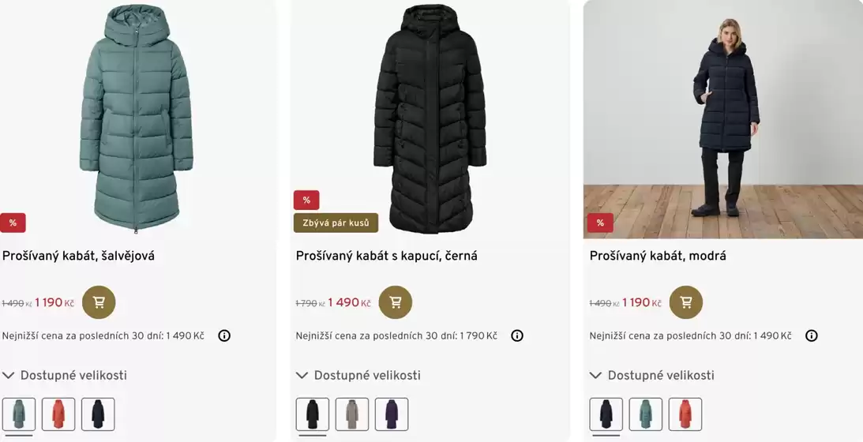
Task: Open 'Prošívaný kabát, šalvějová' product link
Action: 78,256
